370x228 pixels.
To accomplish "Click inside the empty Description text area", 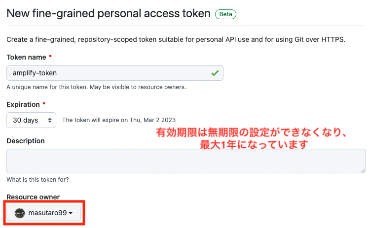I will click(186, 161).
